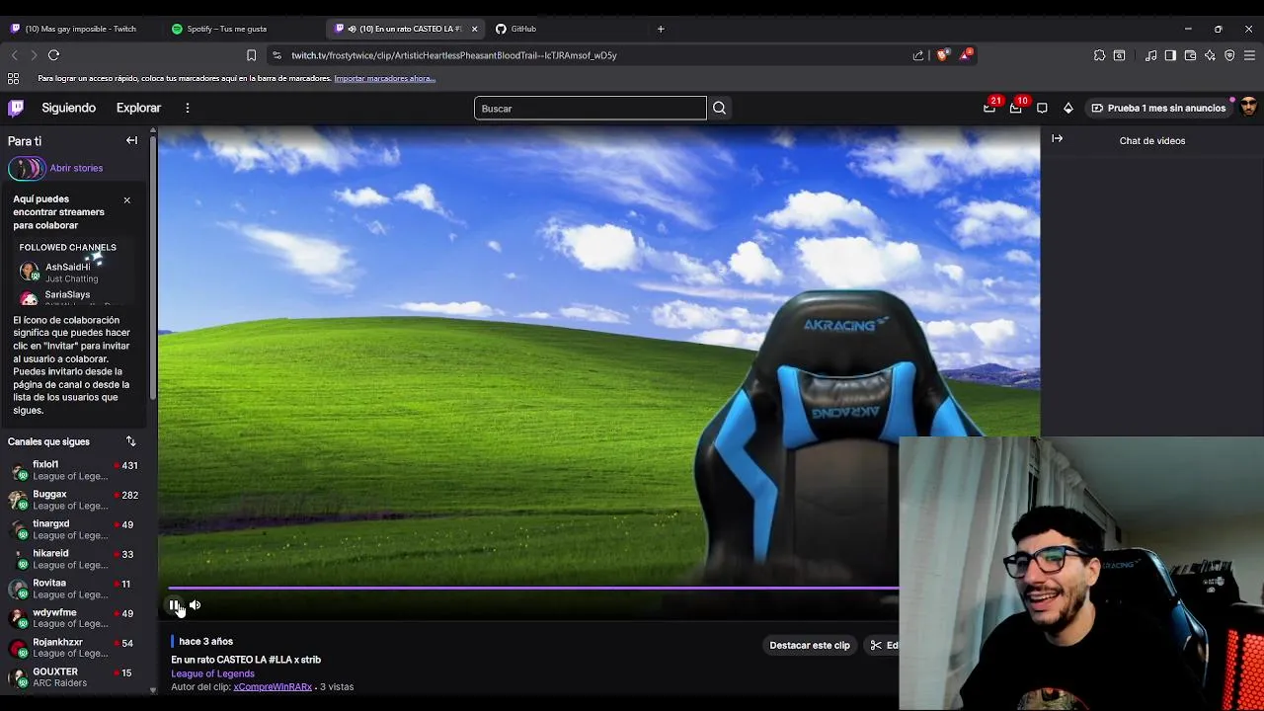
Task: Open the three-dot more menu beside Explorar
Action: pos(187,108)
